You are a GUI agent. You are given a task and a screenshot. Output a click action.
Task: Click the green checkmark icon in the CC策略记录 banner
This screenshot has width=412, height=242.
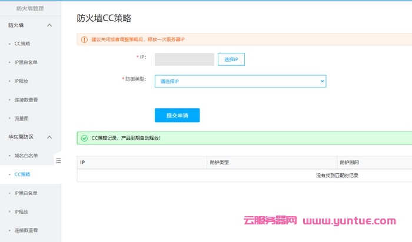pos(85,138)
